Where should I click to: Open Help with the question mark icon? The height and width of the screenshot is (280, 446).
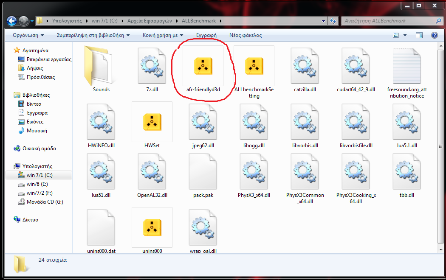[x=435, y=35]
